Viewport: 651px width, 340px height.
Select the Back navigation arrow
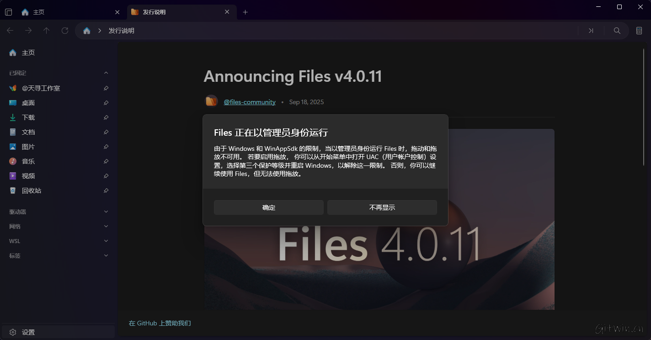click(x=10, y=30)
